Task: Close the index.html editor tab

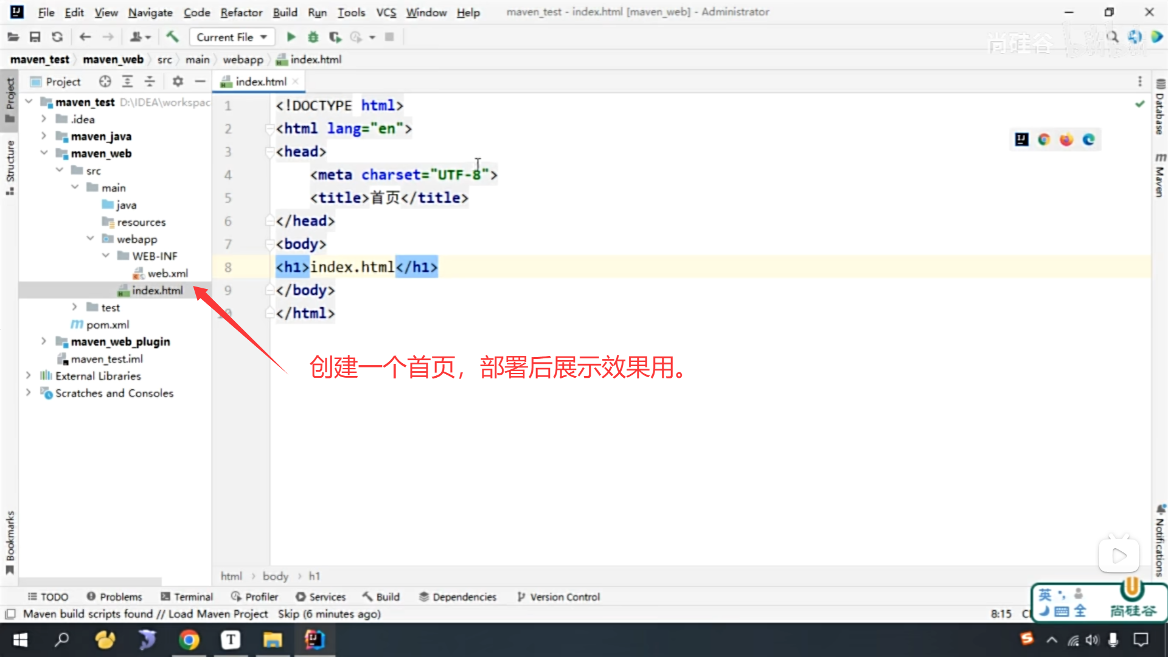Action: [295, 82]
